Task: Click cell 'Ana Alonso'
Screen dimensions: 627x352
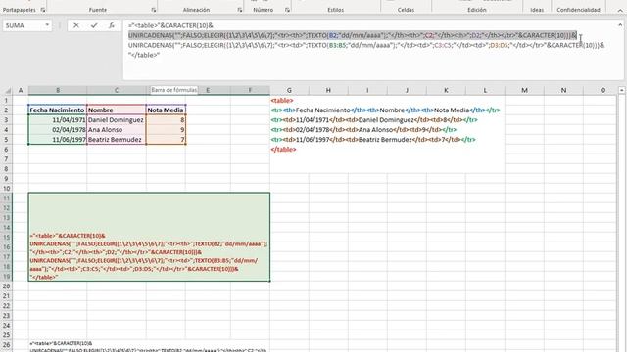Action: pyautogui.click(x=117, y=130)
